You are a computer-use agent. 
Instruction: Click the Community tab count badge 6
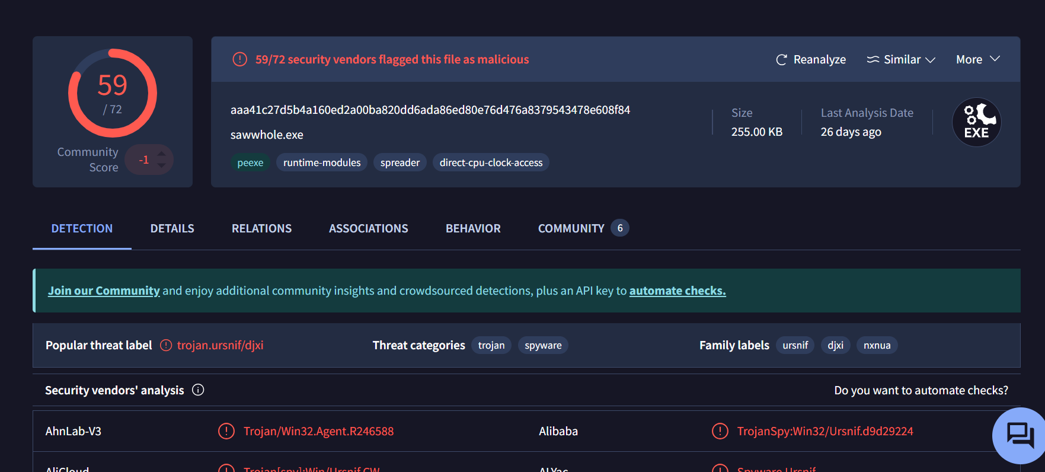pos(620,228)
